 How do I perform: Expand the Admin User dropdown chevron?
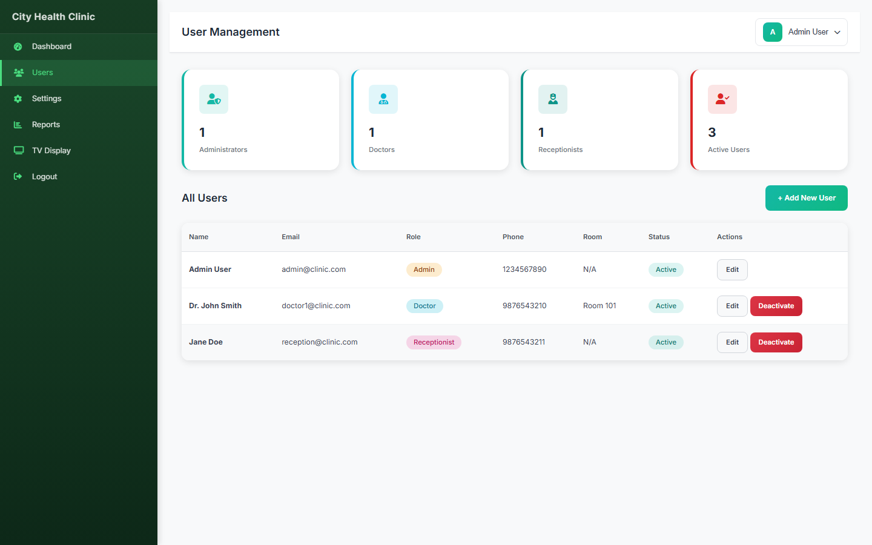coord(837,33)
